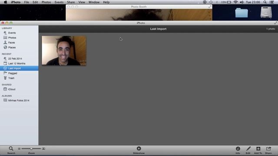This screenshot has height=156, width=278.
Task: Click the large thumbnail zoom-in icon
Action: click(x=43, y=149)
